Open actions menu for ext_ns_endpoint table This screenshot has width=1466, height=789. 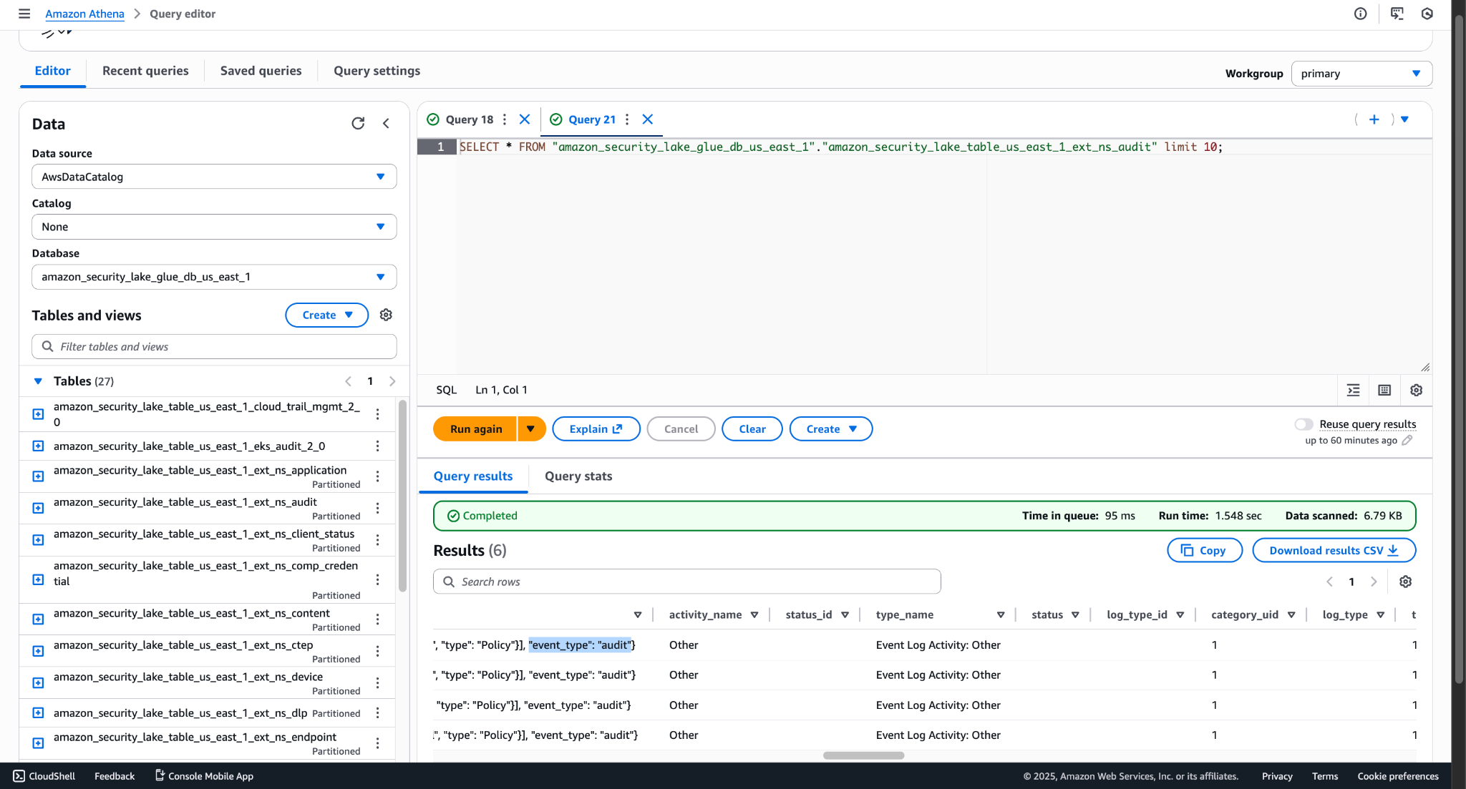click(x=377, y=743)
